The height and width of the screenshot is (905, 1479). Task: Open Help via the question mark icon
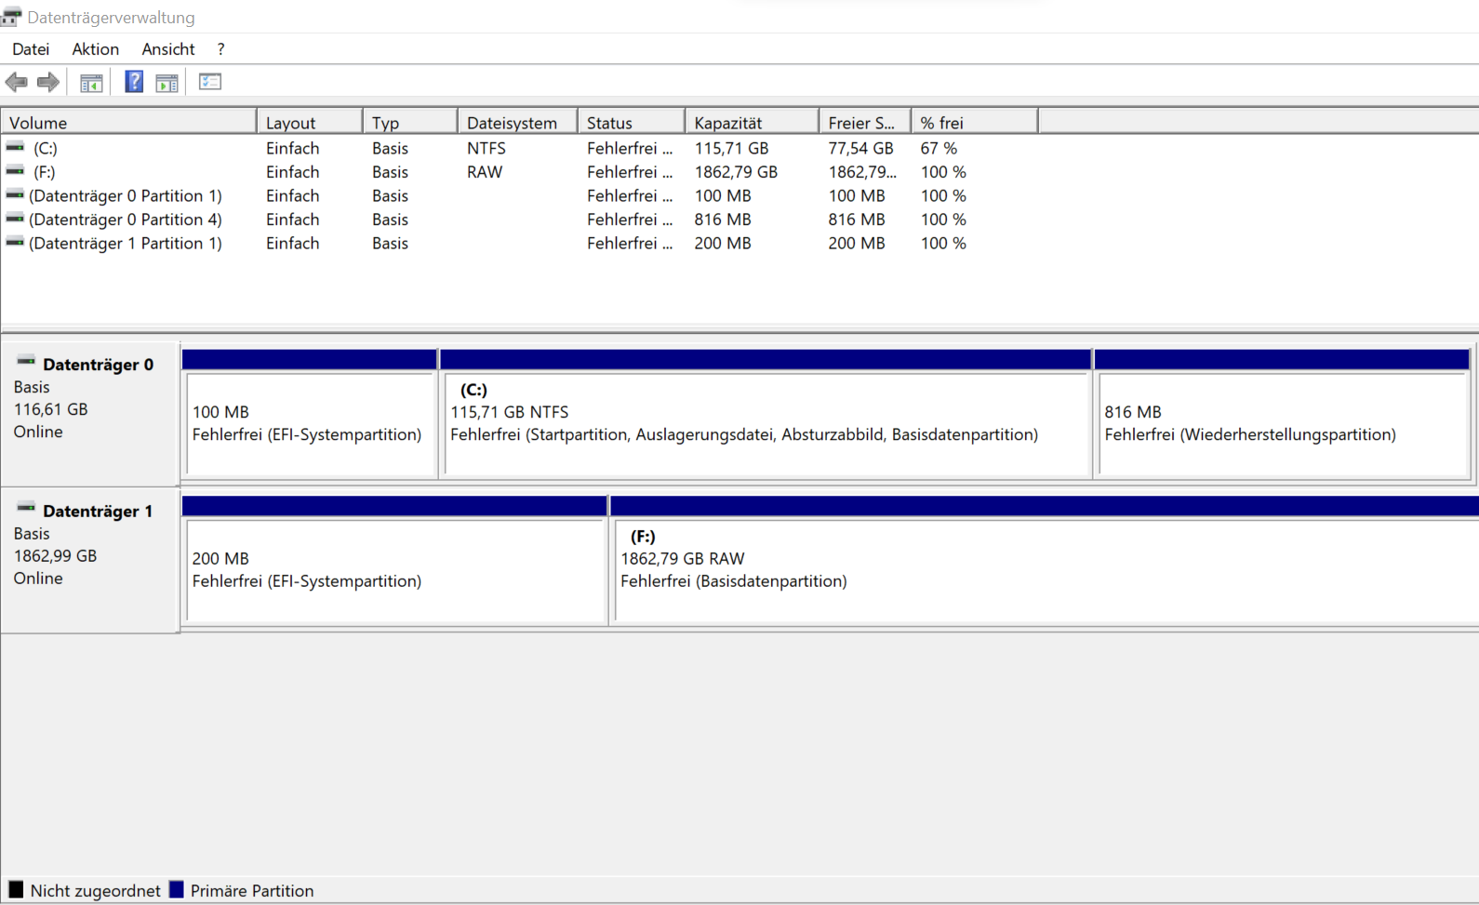click(x=134, y=82)
